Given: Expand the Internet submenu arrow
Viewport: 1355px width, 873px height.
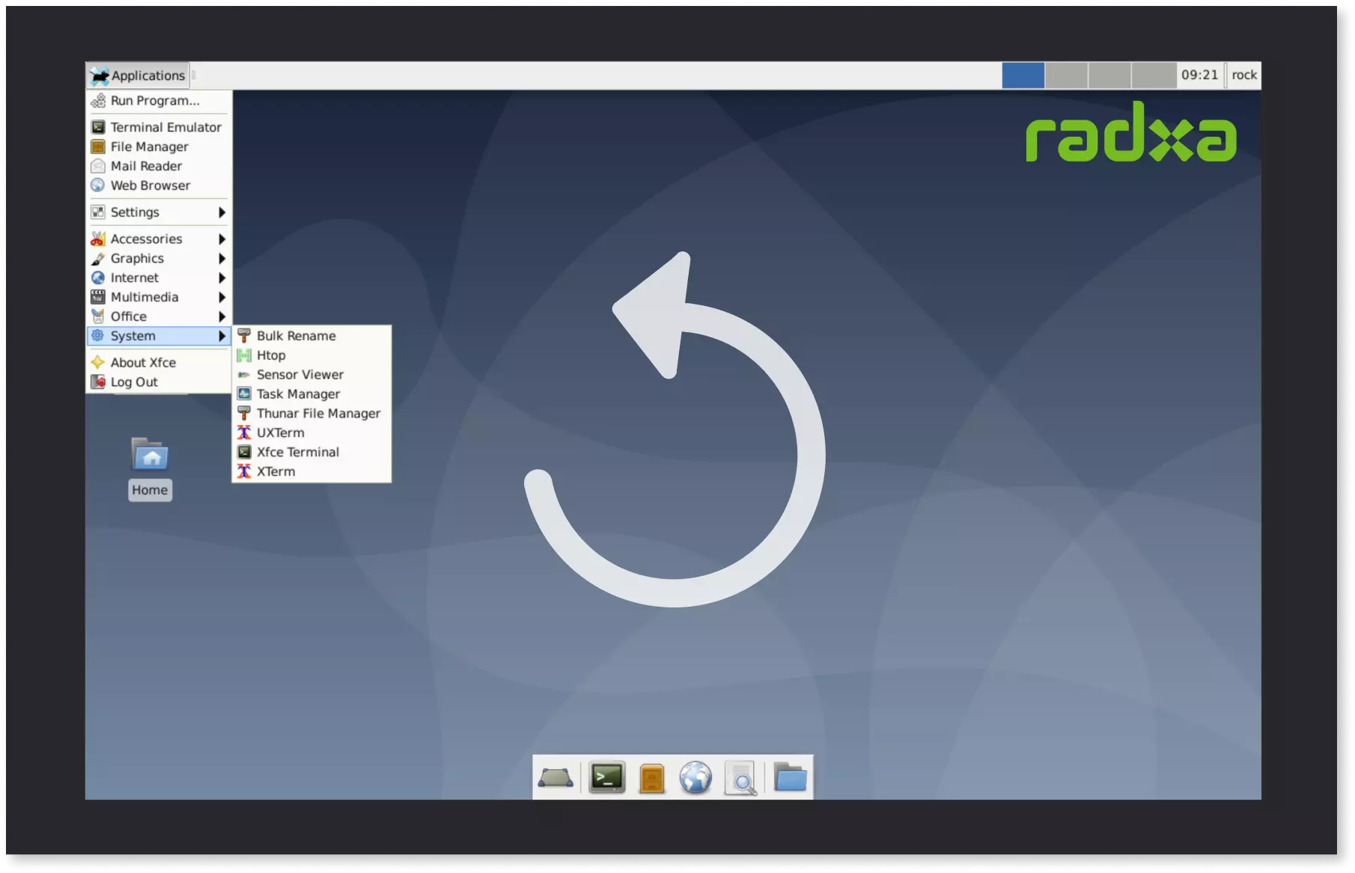Looking at the screenshot, I should (222, 278).
